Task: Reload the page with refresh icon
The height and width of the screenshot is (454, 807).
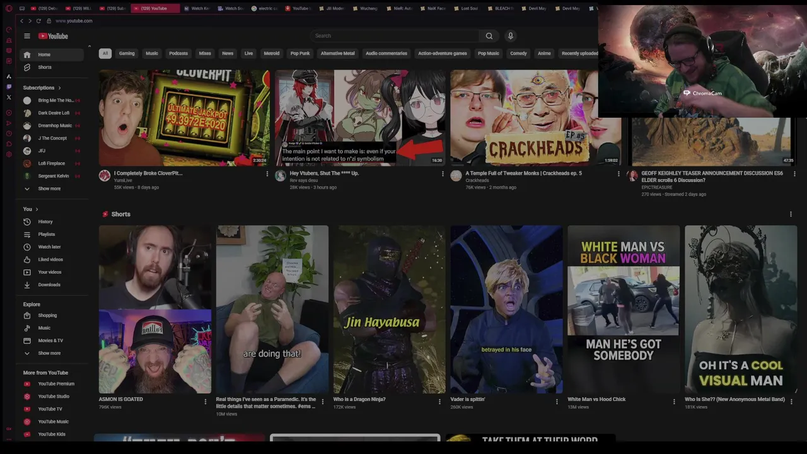Action: tap(38, 21)
